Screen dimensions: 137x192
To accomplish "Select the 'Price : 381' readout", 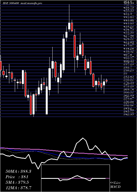I will point(17,177).
